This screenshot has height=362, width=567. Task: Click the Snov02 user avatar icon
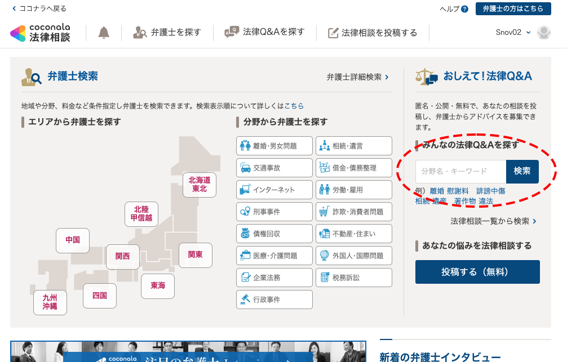pos(543,33)
